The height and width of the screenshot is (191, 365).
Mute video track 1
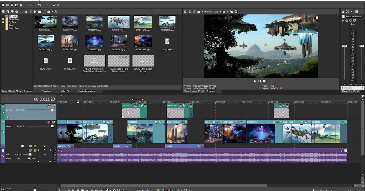click(x=49, y=106)
